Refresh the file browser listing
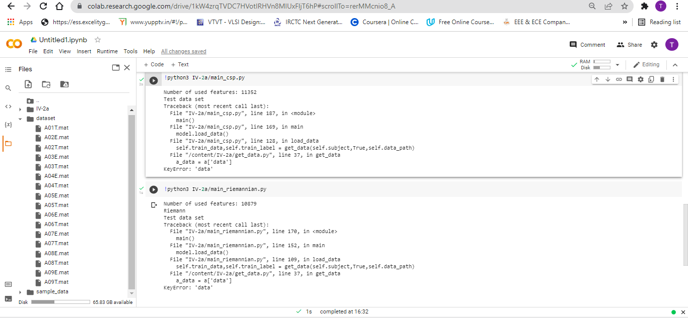 click(x=46, y=84)
